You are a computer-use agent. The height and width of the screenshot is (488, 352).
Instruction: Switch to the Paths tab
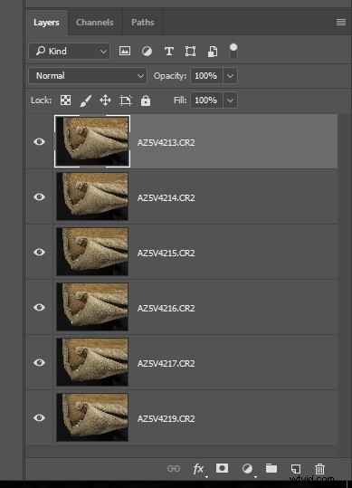(x=143, y=23)
